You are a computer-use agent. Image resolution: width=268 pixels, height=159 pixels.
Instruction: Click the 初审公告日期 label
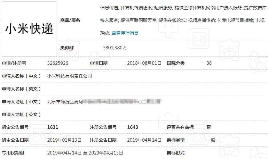15,140
